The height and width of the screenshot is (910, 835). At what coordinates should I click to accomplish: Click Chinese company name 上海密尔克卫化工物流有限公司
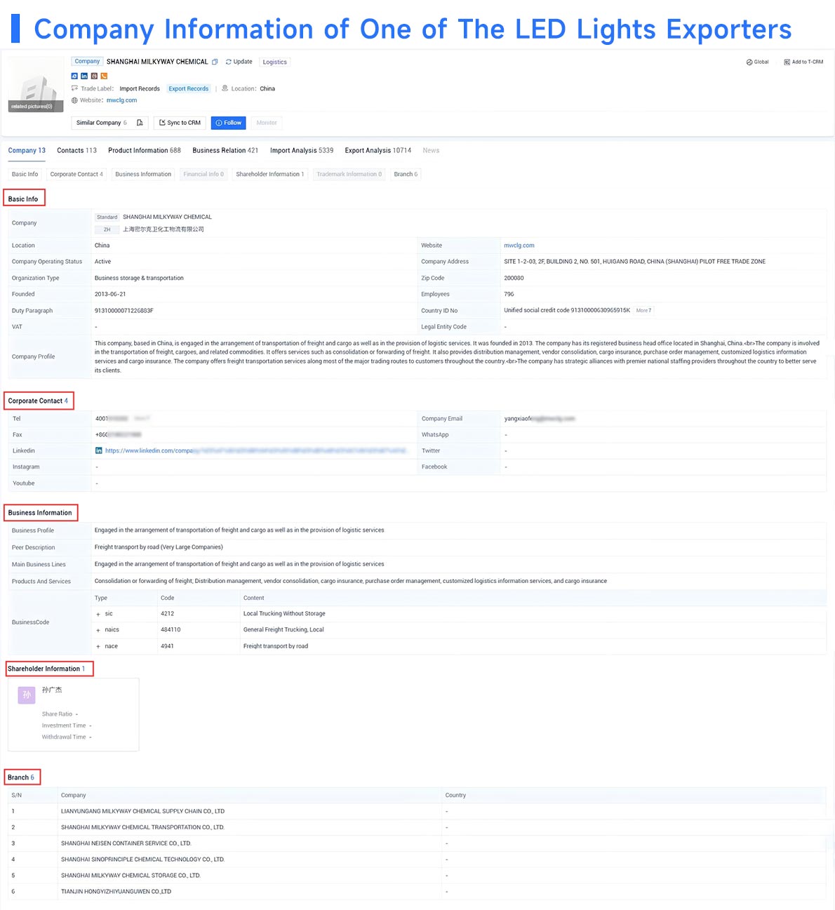(x=163, y=229)
